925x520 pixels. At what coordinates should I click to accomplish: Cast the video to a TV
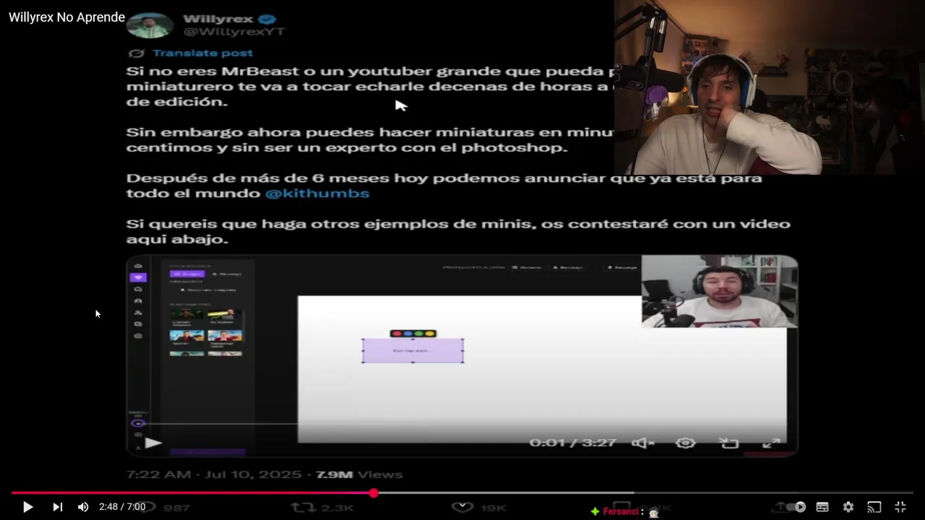[x=874, y=507]
